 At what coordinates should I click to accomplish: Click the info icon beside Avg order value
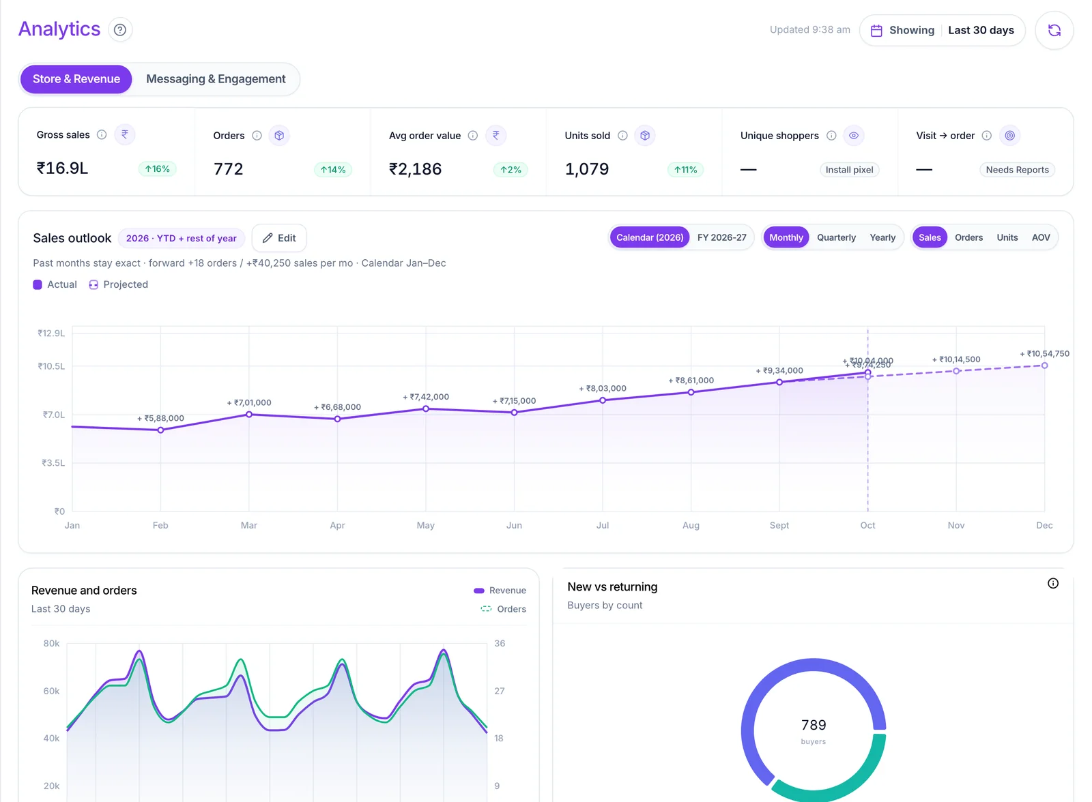tap(473, 136)
